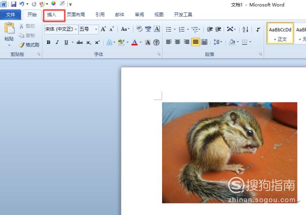Select the Format Painter (格式刷)

coord(29,45)
